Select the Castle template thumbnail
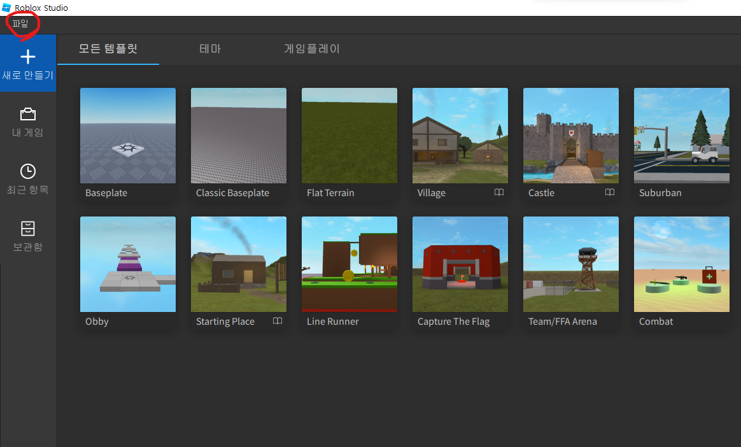 pyautogui.click(x=571, y=136)
